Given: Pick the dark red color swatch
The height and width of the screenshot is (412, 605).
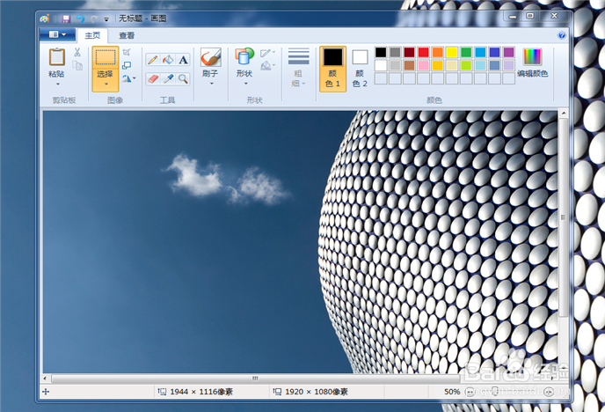Looking at the screenshot, I should [x=409, y=52].
